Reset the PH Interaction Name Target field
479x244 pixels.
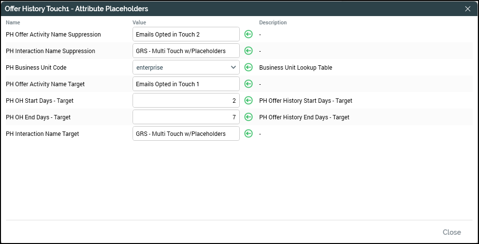tap(249, 134)
